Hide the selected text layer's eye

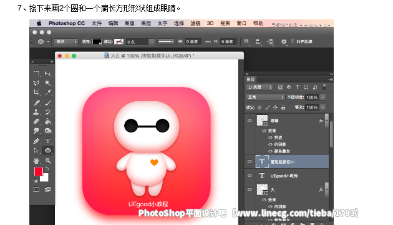pos(250,161)
